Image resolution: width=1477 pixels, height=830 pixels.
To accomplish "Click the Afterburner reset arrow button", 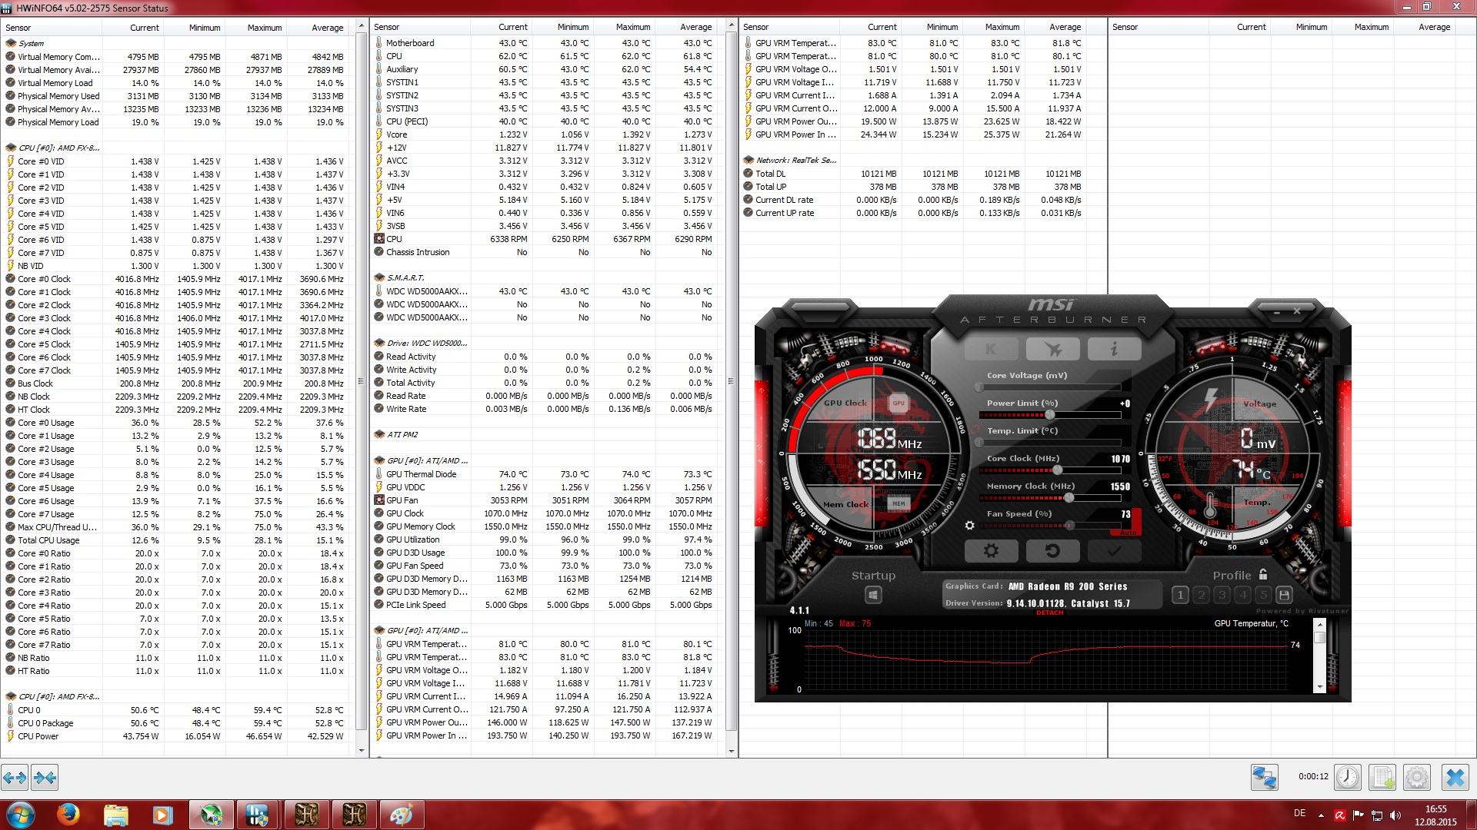I will point(1052,551).
